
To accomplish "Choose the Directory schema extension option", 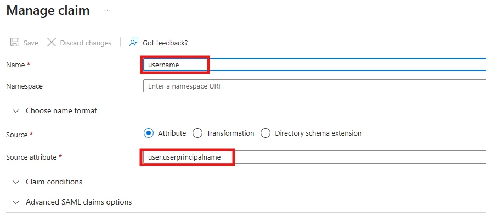I will point(265,133).
